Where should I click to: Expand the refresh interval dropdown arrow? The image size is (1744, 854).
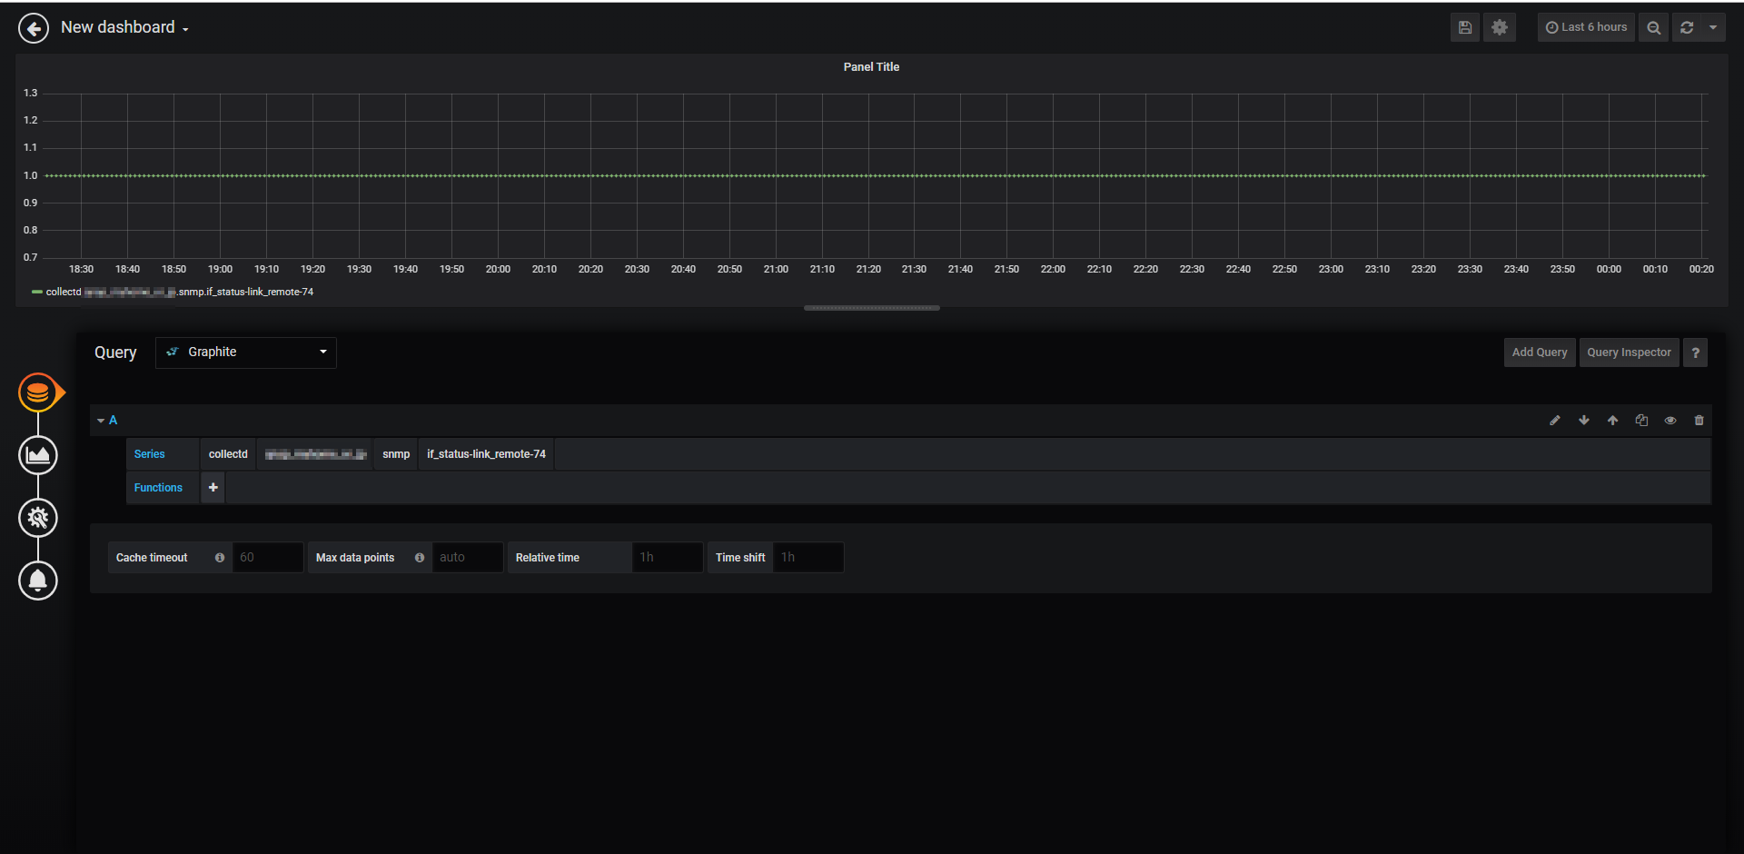[x=1713, y=27]
